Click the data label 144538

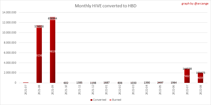(x=187, y=69)
